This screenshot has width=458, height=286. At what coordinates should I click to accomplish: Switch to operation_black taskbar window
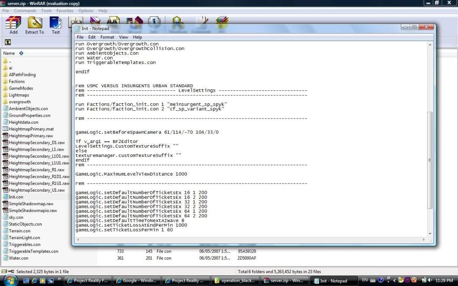(235, 281)
